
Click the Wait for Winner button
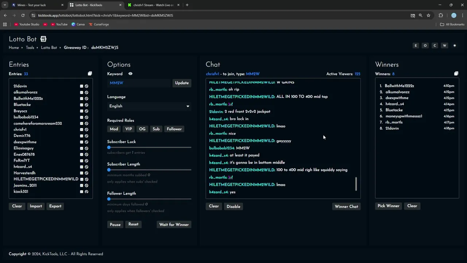(174, 225)
